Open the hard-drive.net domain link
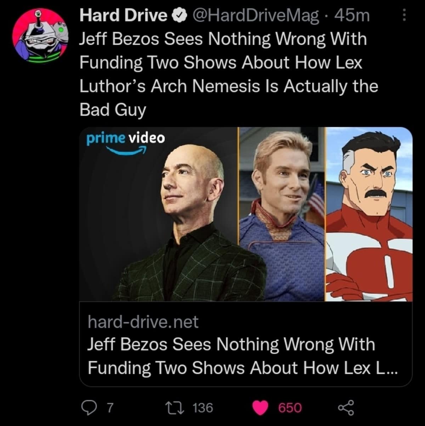The width and height of the screenshot is (425, 426). (x=143, y=322)
